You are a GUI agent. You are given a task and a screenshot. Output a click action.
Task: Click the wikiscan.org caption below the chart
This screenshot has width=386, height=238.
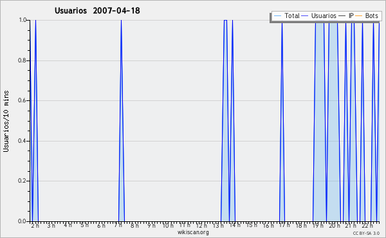pyautogui.click(x=193, y=232)
